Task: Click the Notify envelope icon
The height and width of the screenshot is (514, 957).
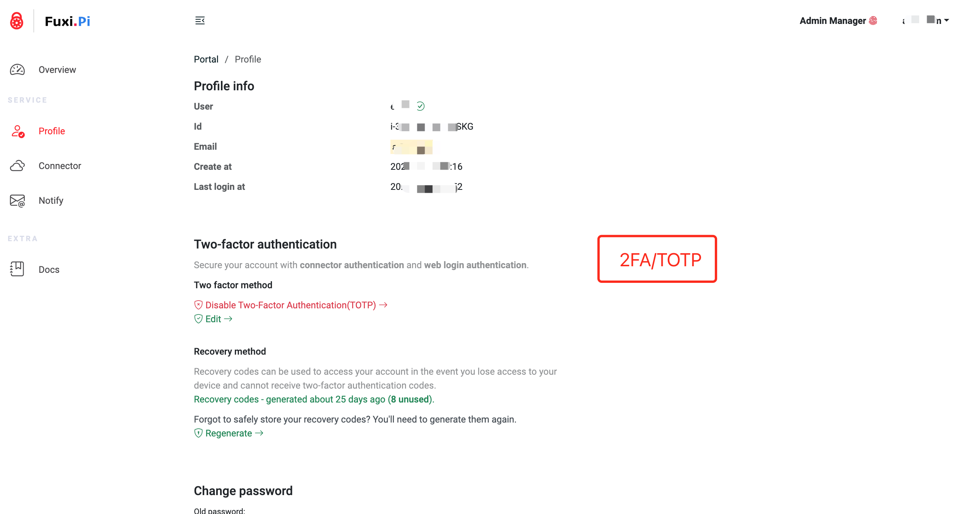Action: click(17, 201)
